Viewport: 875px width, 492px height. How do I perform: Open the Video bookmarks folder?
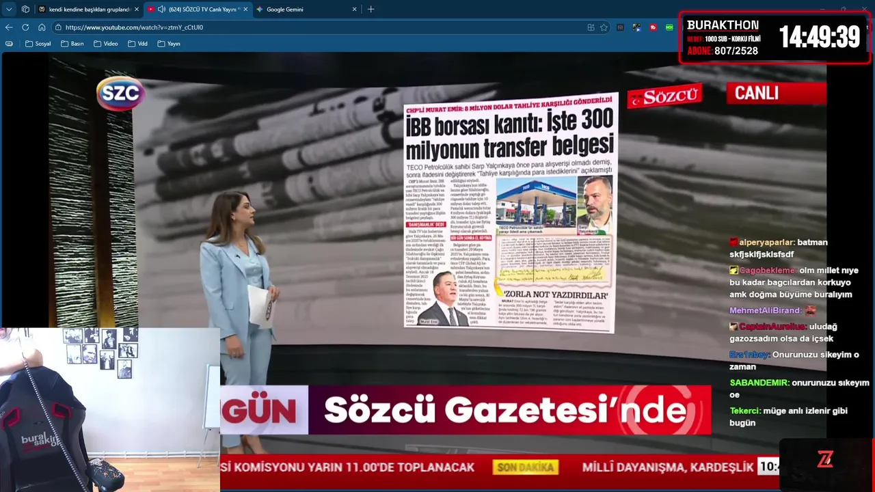pyautogui.click(x=105, y=44)
